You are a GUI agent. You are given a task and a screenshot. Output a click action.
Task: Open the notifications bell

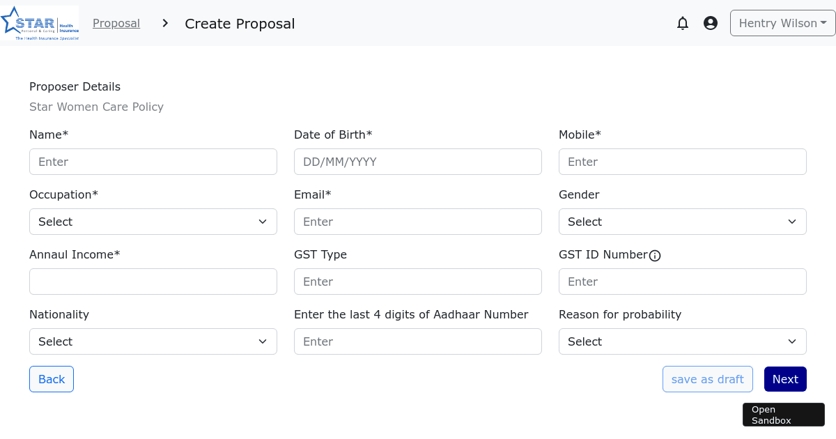coord(683,23)
